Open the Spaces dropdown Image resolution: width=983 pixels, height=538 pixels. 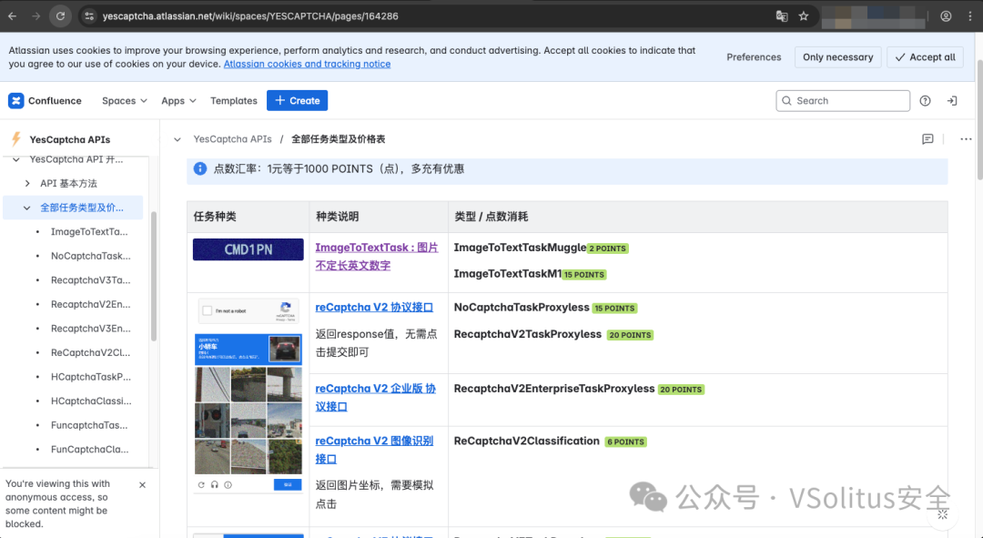pyautogui.click(x=124, y=100)
